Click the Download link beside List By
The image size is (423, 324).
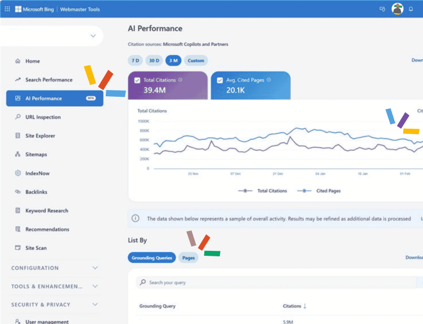click(x=414, y=257)
